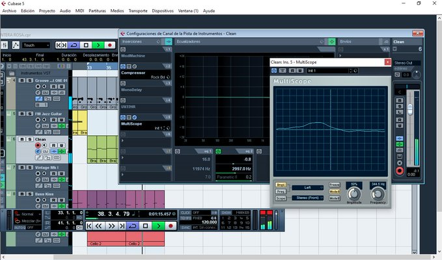Toggle Compressor insert power button
The width and height of the screenshot is (442, 260).
point(123,66)
